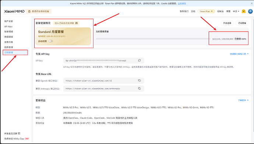Viewport: 254px width, 144px height.
Task: Click the 有效期至 expiry date text
Action: (x=52, y=36)
